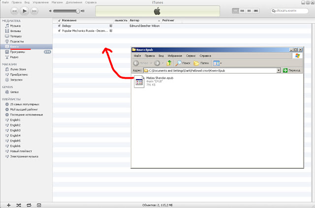Sort by the Рейтинг column header
Screen dimensions: 315x208
click(172, 21)
